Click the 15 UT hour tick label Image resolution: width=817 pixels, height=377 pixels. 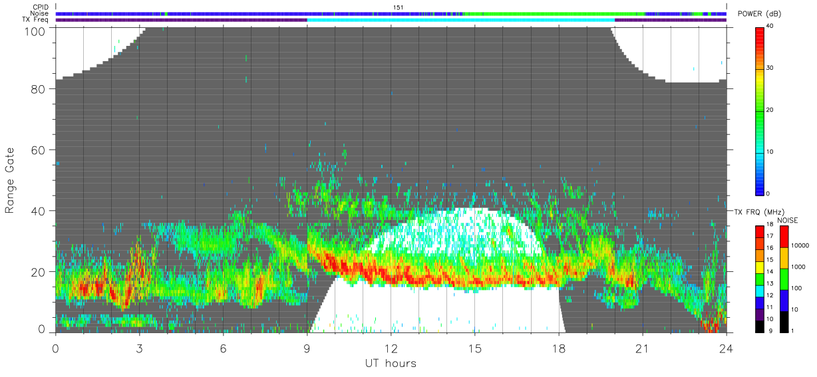point(474,348)
